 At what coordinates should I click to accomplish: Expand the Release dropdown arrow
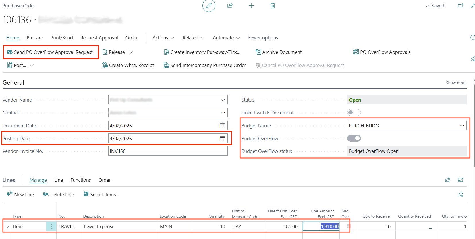(x=131, y=52)
